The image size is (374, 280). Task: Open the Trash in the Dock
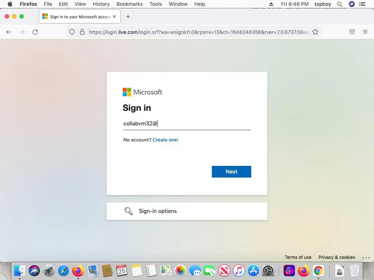(x=354, y=271)
